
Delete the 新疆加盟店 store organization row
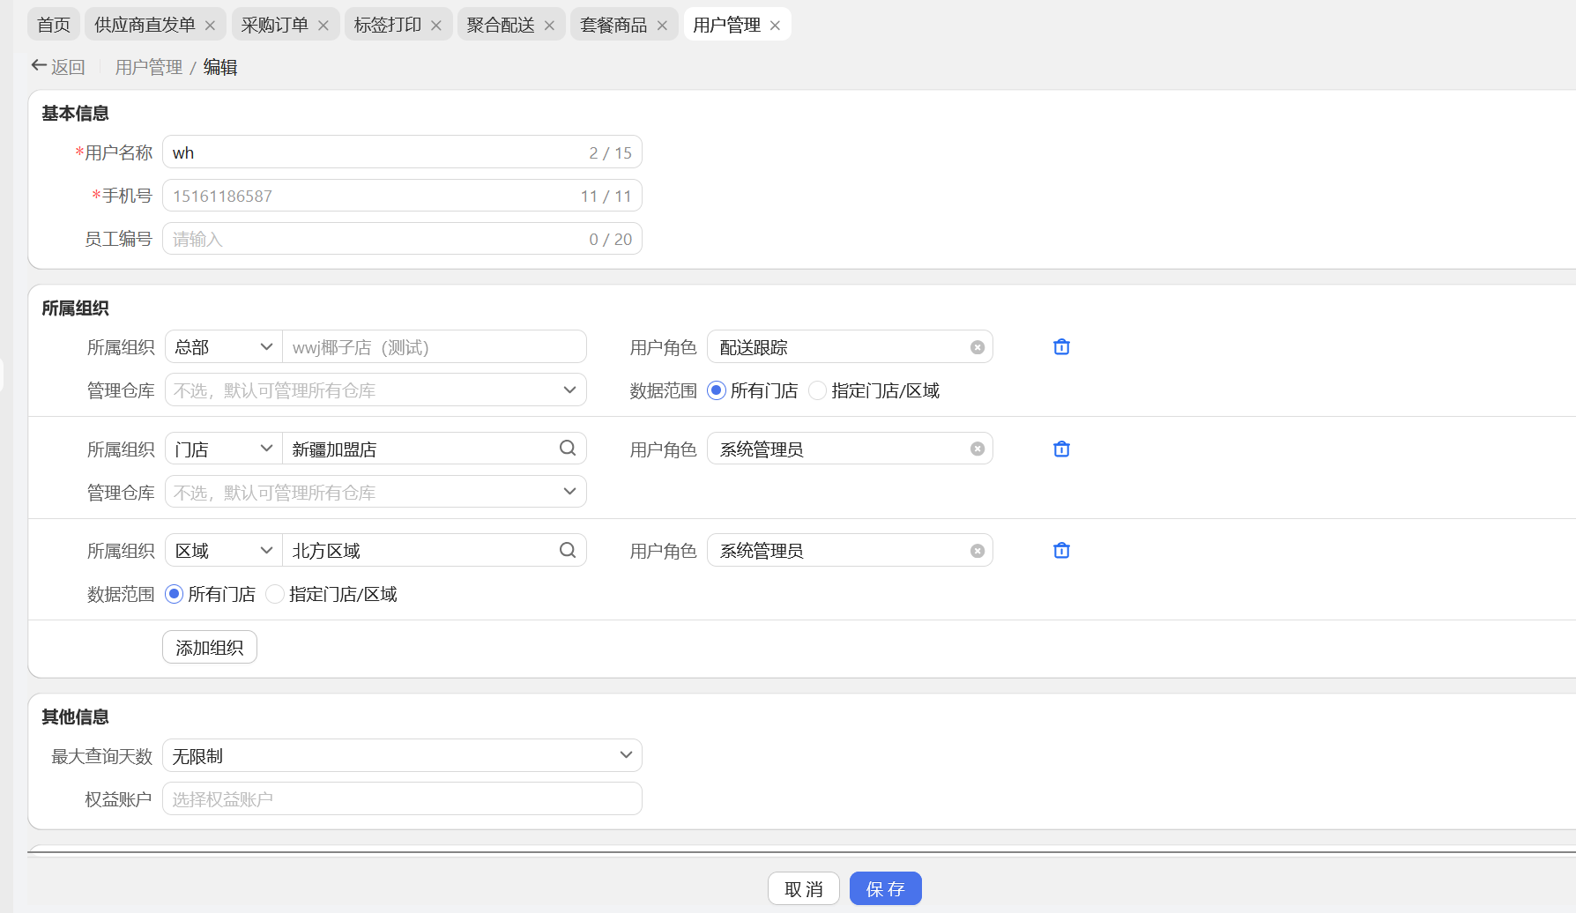[1061, 449]
